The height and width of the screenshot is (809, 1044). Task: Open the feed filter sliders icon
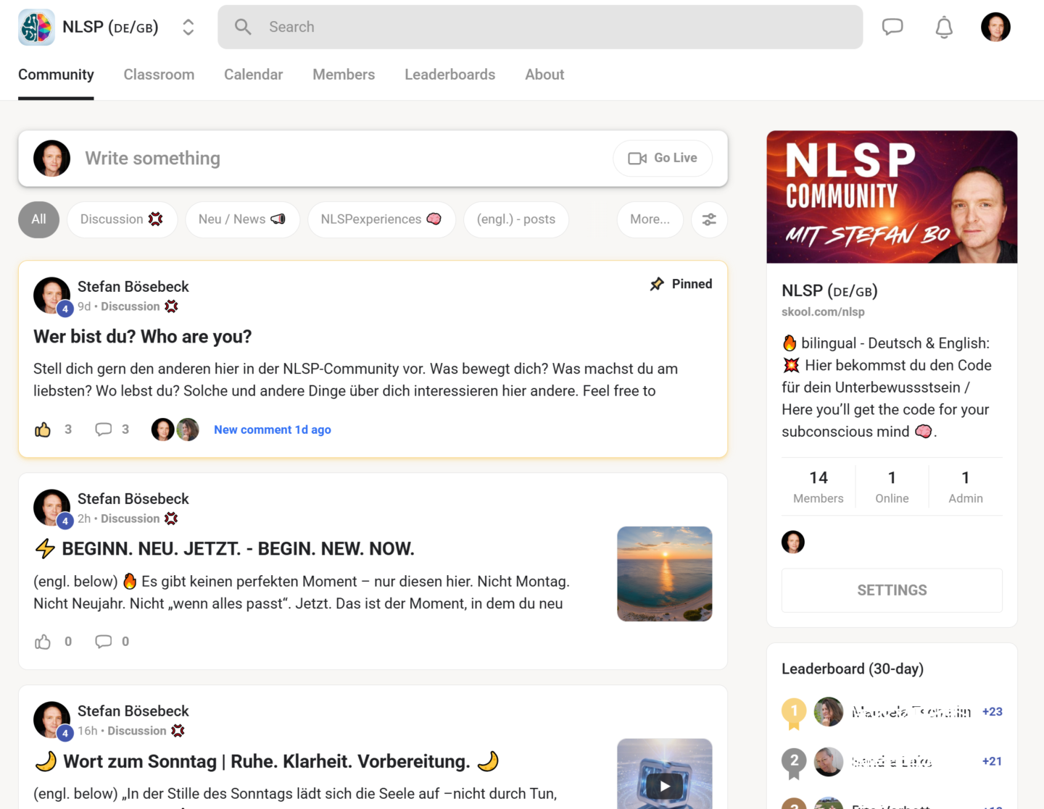click(709, 219)
